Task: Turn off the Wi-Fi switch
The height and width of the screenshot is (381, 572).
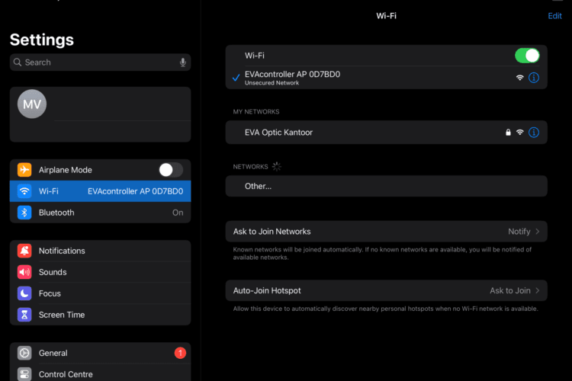Action: click(527, 56)
